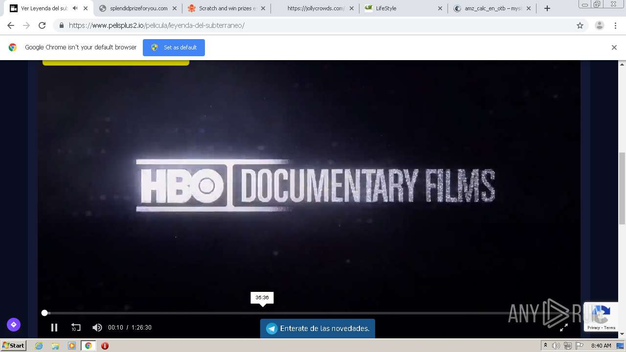Image resolution: width=626 pixels, height=352 pixels.
Task: Open system volume tray icon
Action: 556,346
